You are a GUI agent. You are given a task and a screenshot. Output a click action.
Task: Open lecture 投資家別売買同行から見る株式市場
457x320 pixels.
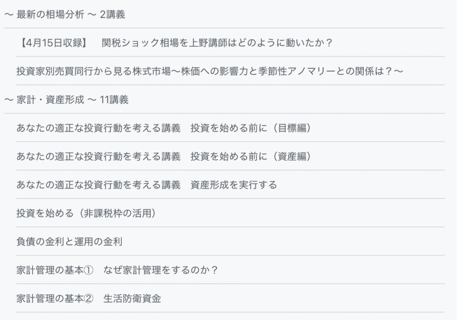(x=230, y=71)
